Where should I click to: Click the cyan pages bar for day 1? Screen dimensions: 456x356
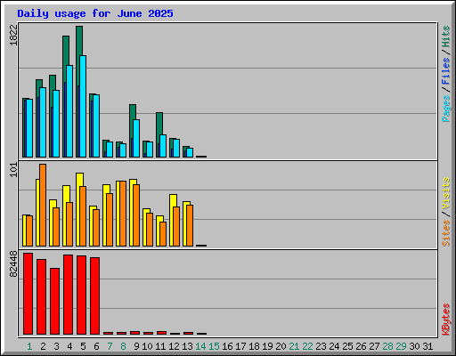point(29,128)
